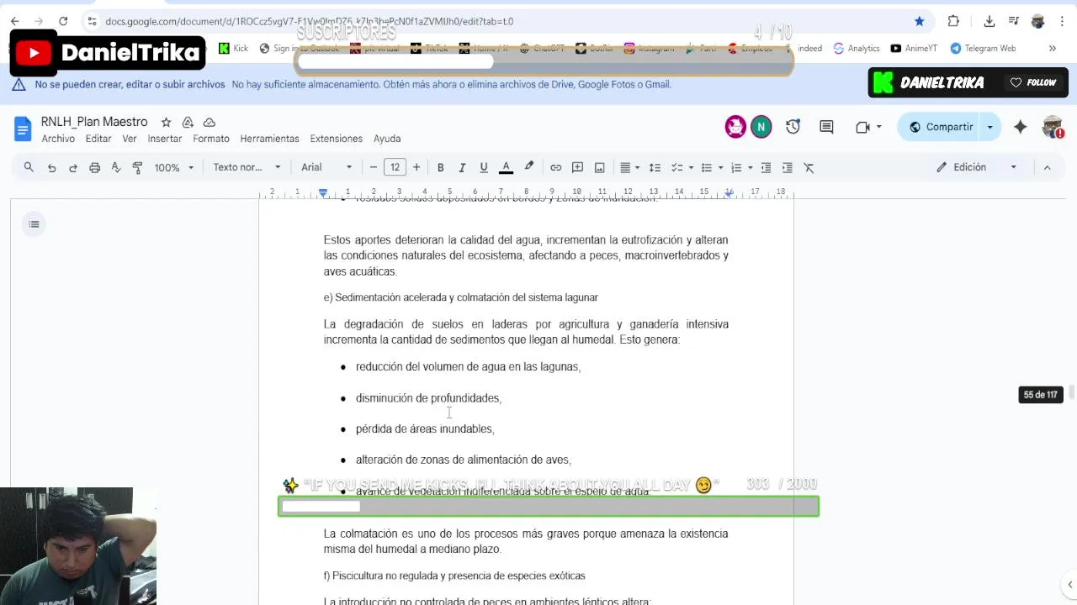Open the video call camera menu

tap(868, 127)
